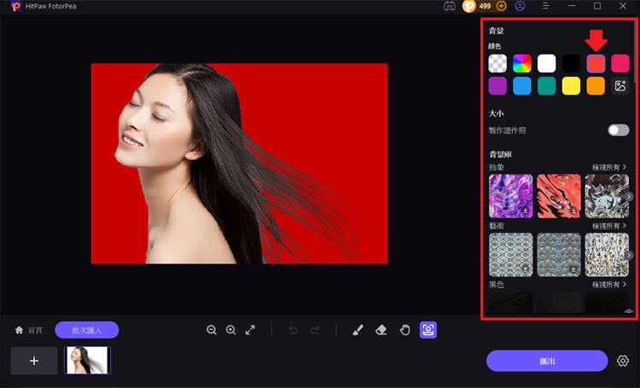Toggle the ID photo (製作證件照) switch
This screenshot has width=640, height=388.
[x=619, y=130]
